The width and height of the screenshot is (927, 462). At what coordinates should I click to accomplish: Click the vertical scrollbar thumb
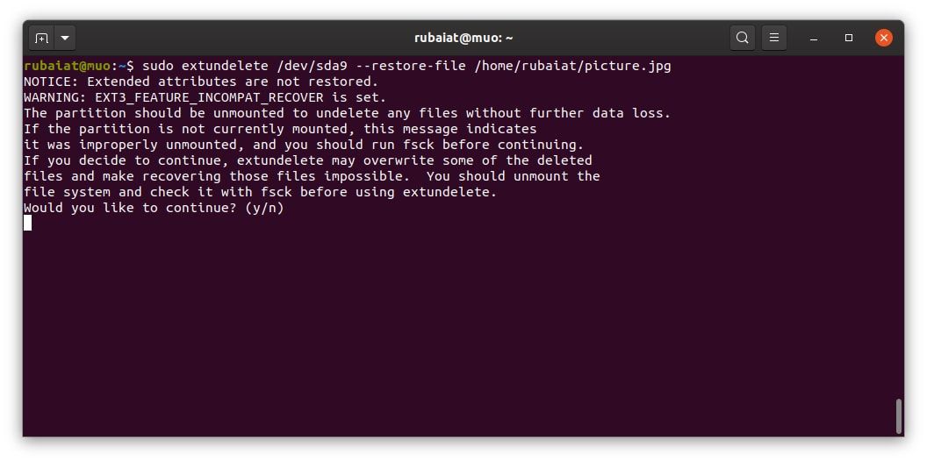(x=899, y=416)
